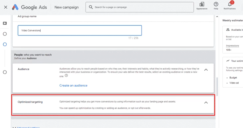Collapse the Optimized targeting section chevron

click(x=206, y=103)
